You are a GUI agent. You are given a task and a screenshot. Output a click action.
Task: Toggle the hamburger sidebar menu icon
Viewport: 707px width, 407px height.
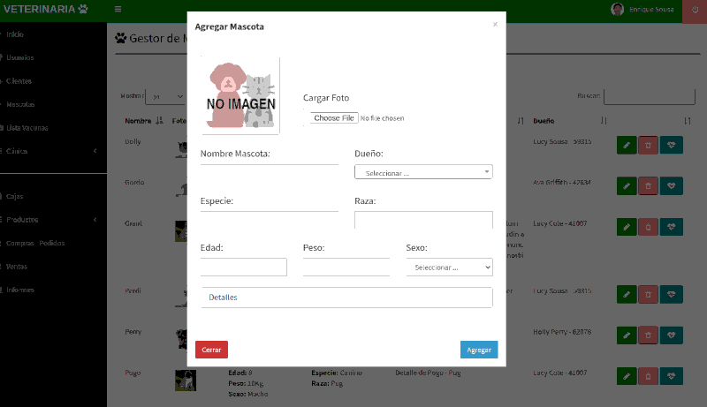[x=118, y=9]
